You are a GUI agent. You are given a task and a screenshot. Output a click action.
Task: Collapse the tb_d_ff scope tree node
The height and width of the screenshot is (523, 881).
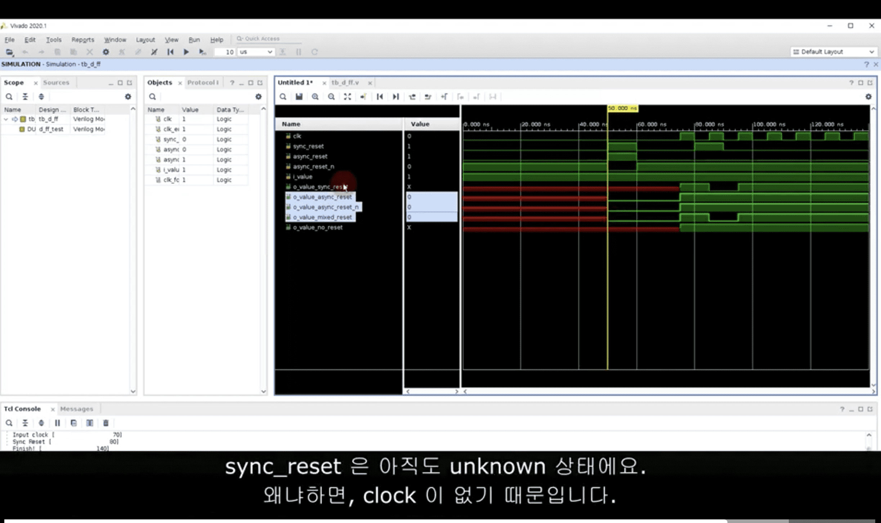[x=6, y=119]
